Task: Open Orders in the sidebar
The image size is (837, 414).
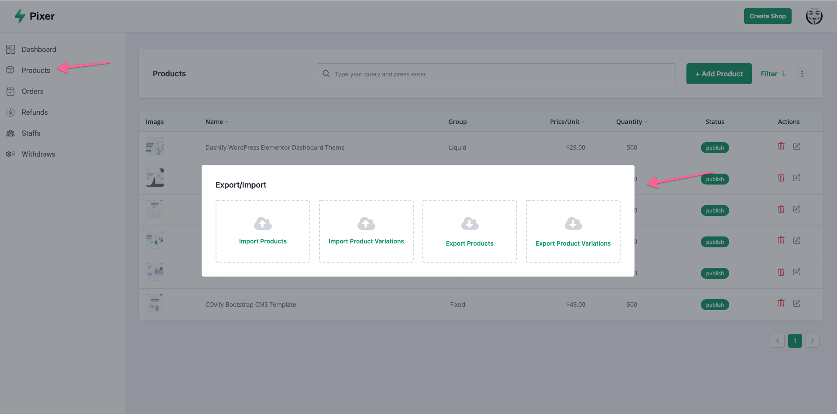Action: [32, 91]
